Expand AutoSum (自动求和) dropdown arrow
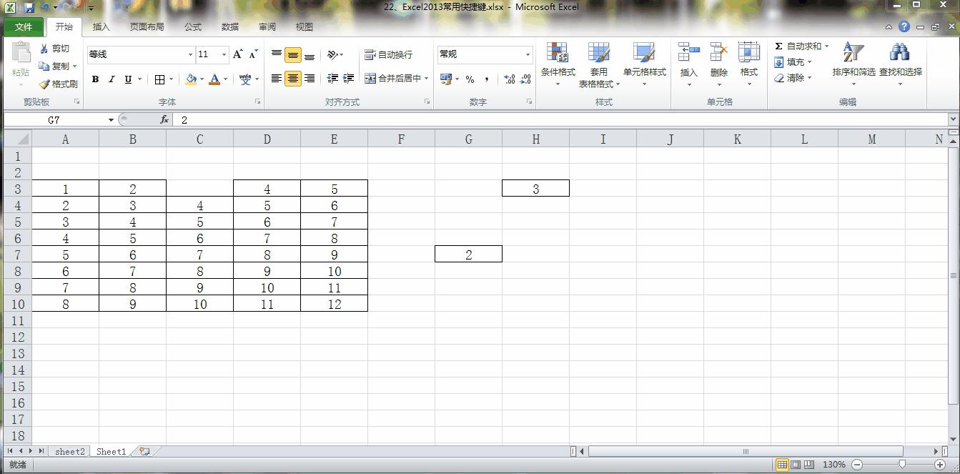The image size is (960, 474). point(827,46)
